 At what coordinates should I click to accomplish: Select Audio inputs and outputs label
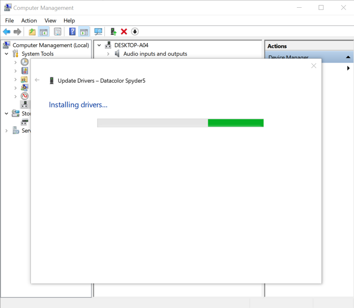tap(155, 54)
